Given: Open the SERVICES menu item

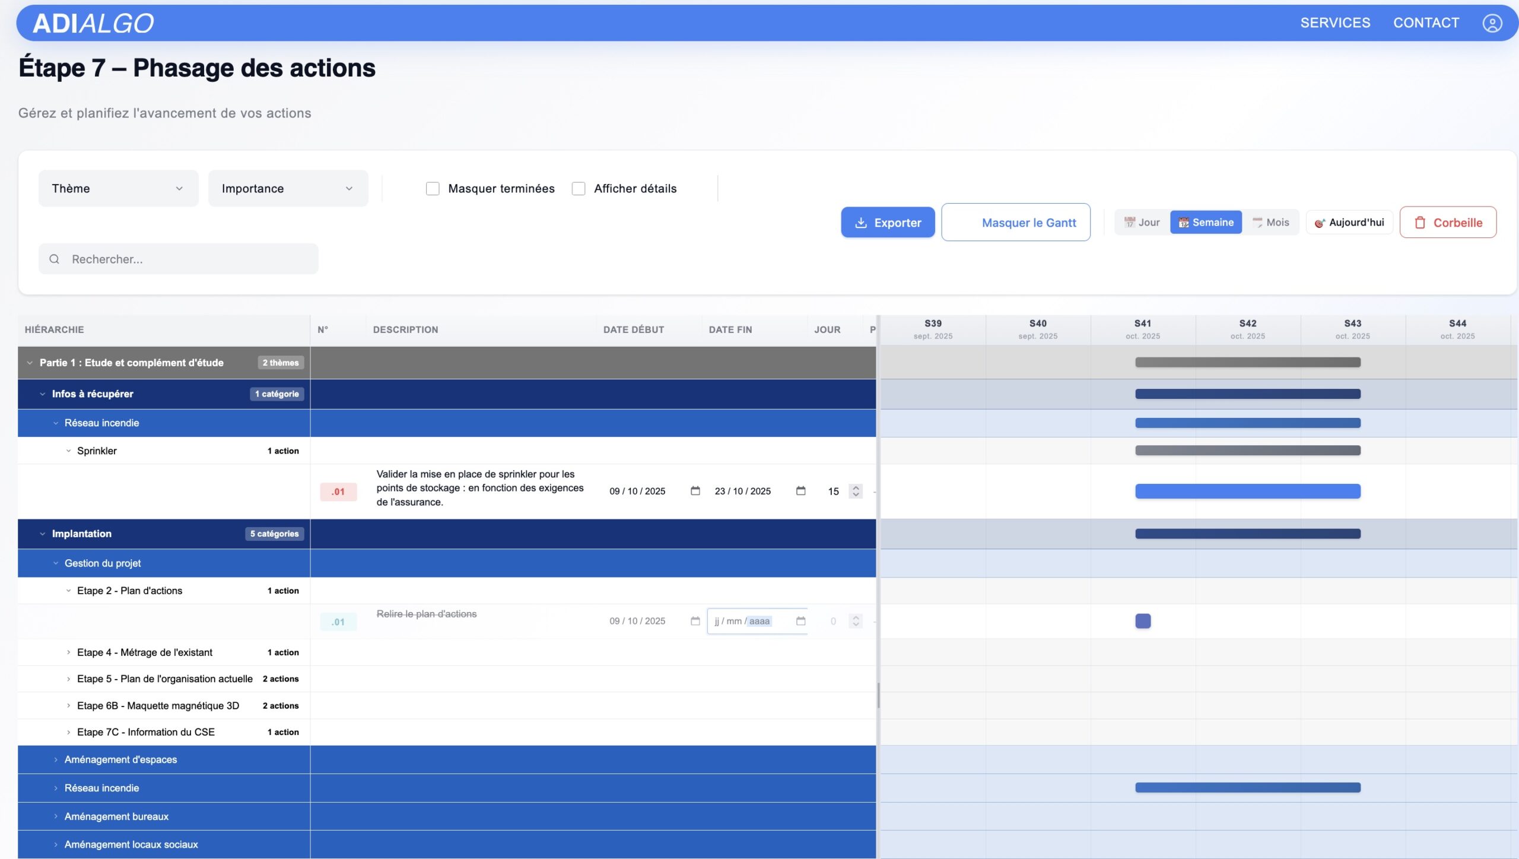Looking at the screenshot, I should [x=1335, y=23].
